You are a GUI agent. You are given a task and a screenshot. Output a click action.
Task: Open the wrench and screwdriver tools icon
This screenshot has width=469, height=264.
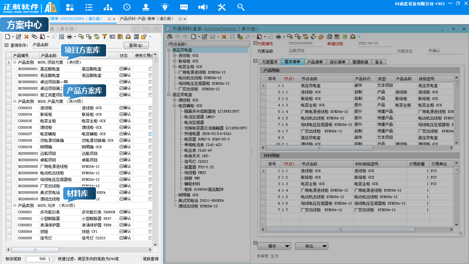[222, 7]
